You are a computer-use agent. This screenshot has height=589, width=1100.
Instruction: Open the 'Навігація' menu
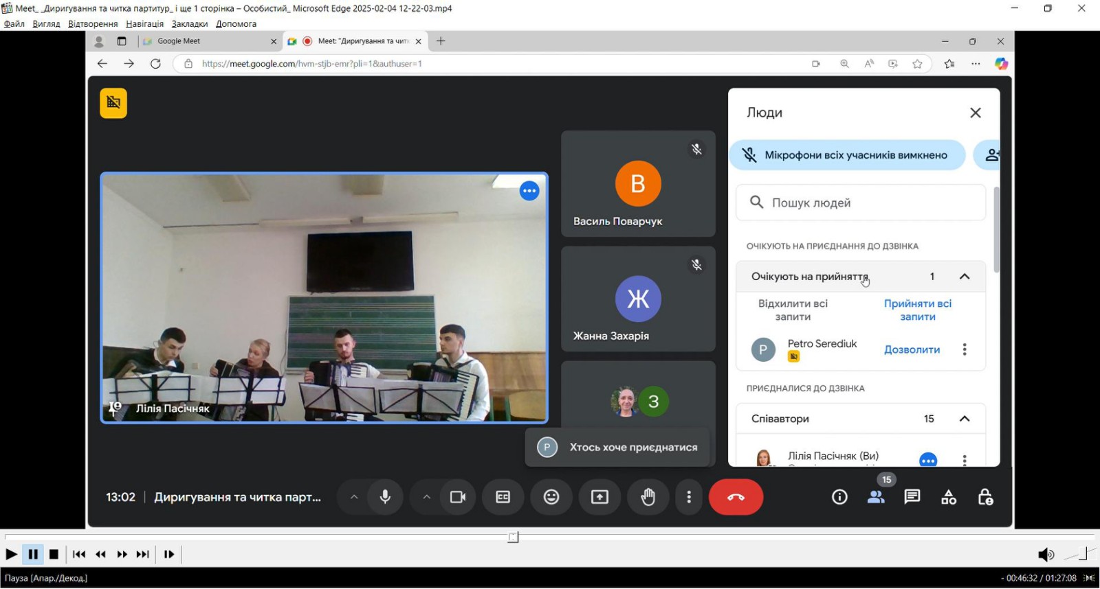click(x=145, y=23)
